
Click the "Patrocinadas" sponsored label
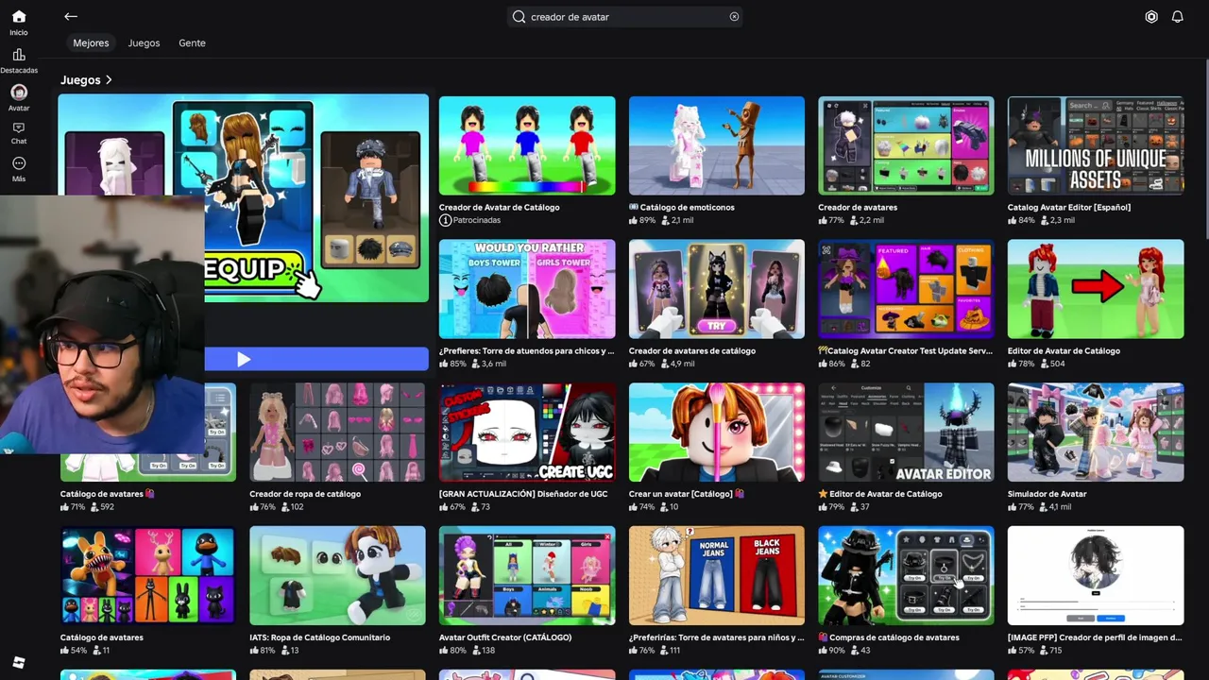477,220
